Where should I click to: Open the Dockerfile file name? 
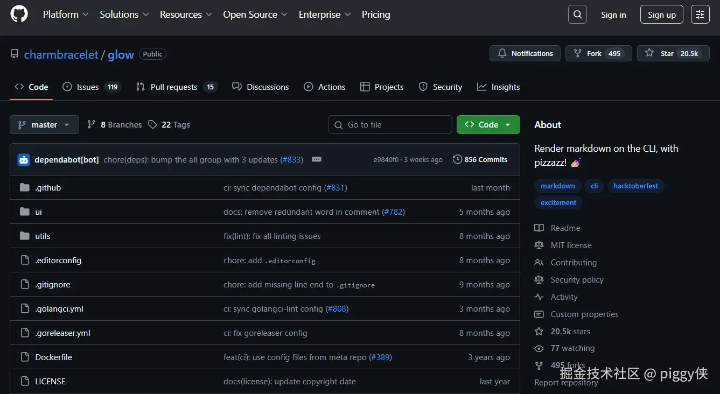tap(54, 357)
